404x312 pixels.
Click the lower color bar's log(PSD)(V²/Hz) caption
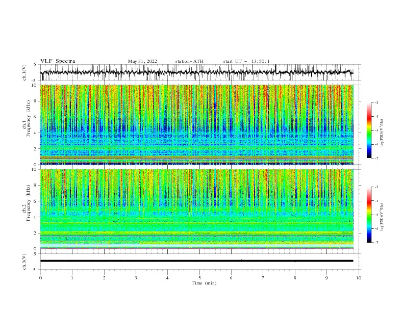tap(382, 217)
